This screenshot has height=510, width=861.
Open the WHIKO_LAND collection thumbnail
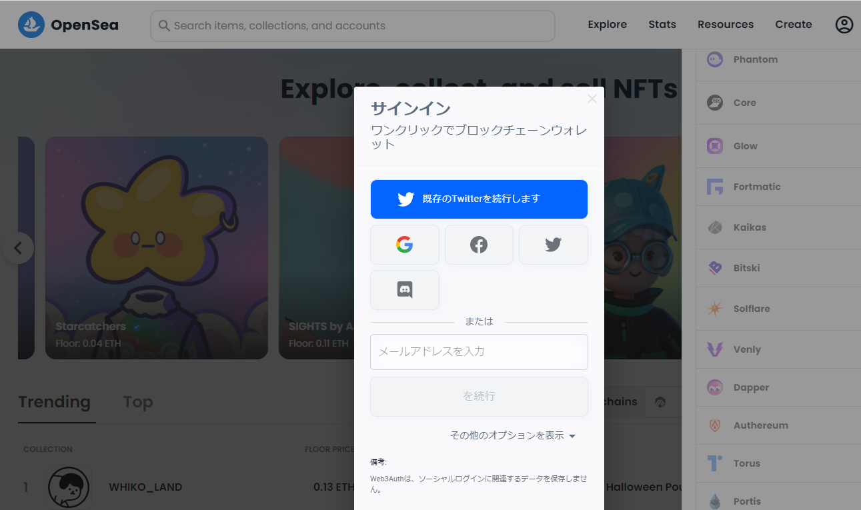click(69, 487)
